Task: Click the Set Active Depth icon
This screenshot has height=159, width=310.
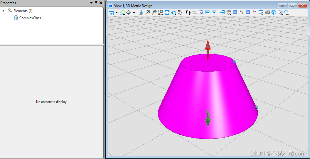Action: pyautogui.click(x=241, y=12)
